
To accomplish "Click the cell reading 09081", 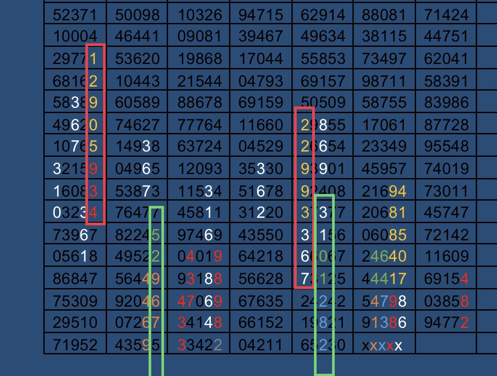I will tap(199, 35).
